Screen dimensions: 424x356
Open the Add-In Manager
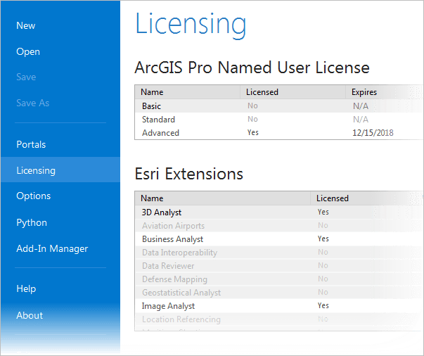coord(52,248)
